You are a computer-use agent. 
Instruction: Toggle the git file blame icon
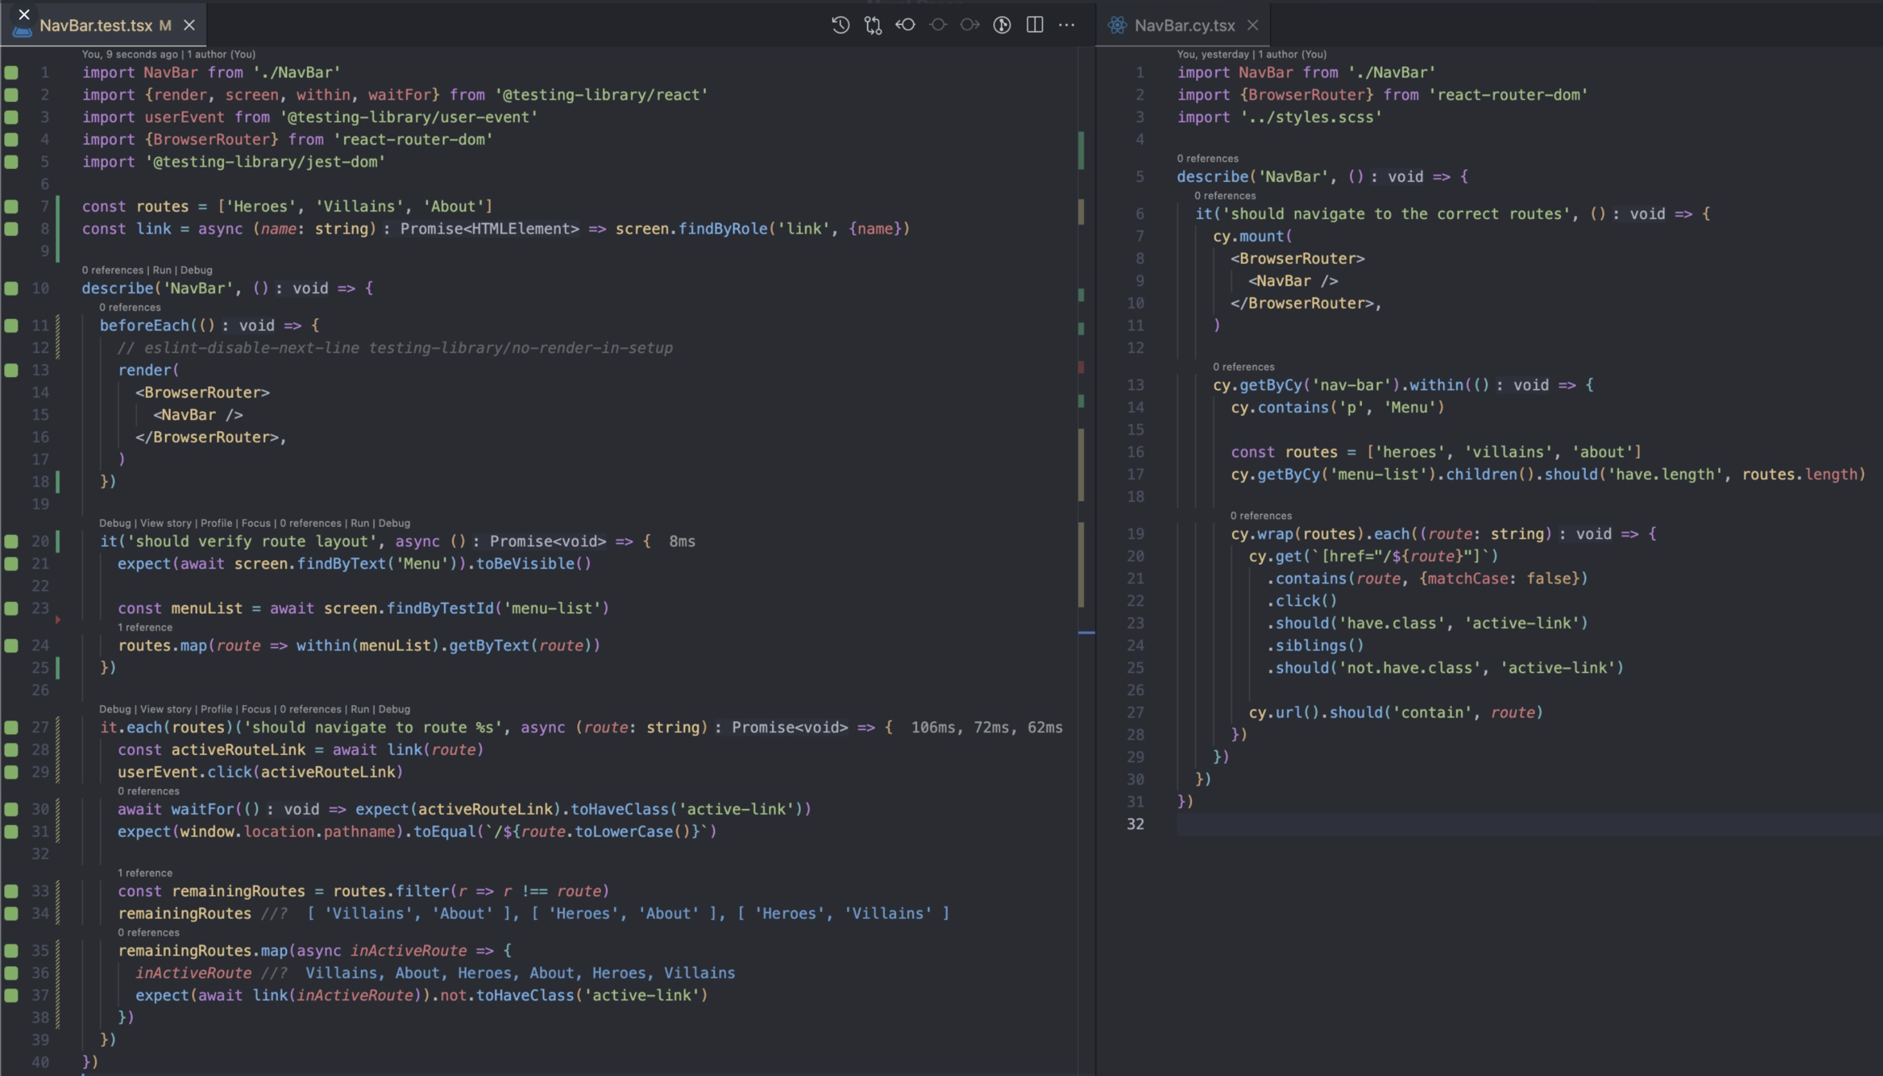[x=1002, y=25]
